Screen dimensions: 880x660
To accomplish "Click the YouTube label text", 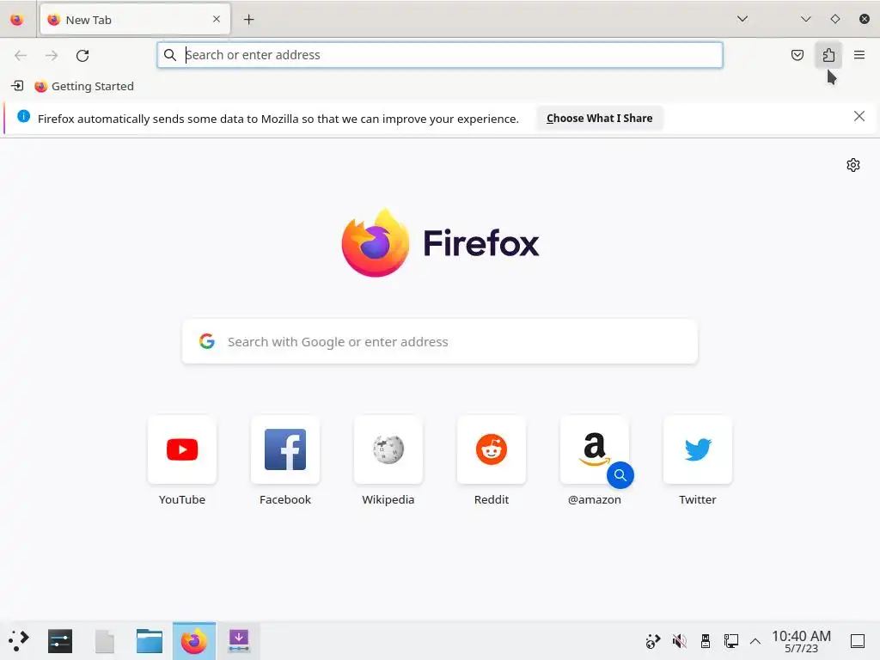I will coord(182,499).
